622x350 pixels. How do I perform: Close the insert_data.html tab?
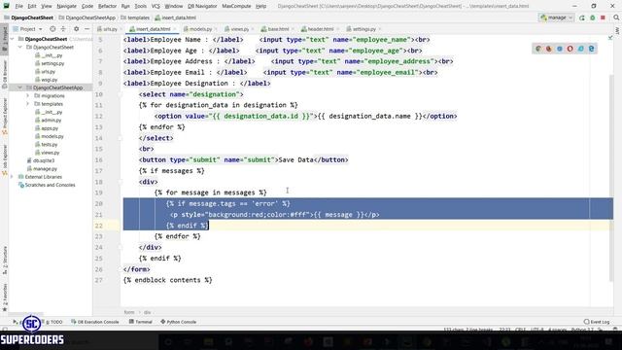pyautogui.click(x=175, y=29)
